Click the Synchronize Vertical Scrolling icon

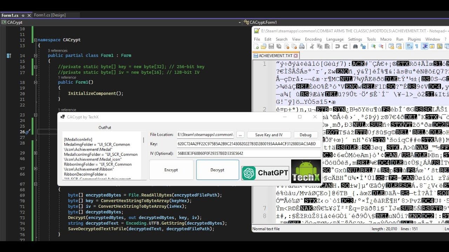[x=391, y=47]
